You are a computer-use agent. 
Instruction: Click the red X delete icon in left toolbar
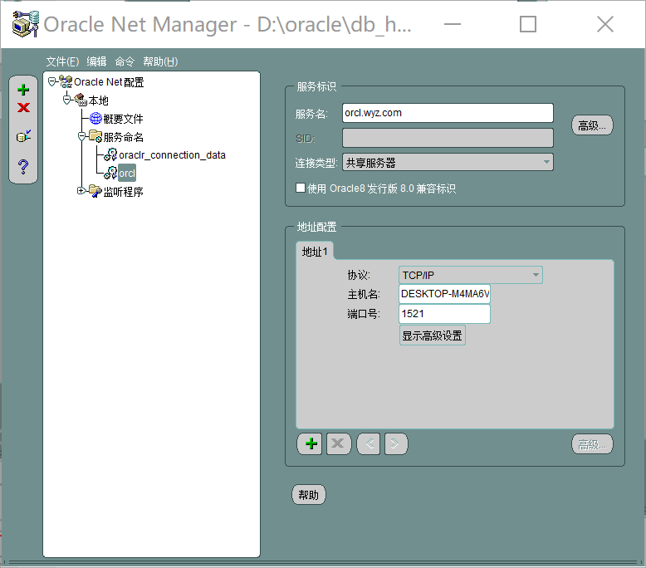[23, 107]
